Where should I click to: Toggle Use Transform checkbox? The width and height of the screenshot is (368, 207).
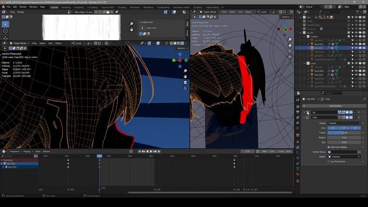tap(328, 162)
